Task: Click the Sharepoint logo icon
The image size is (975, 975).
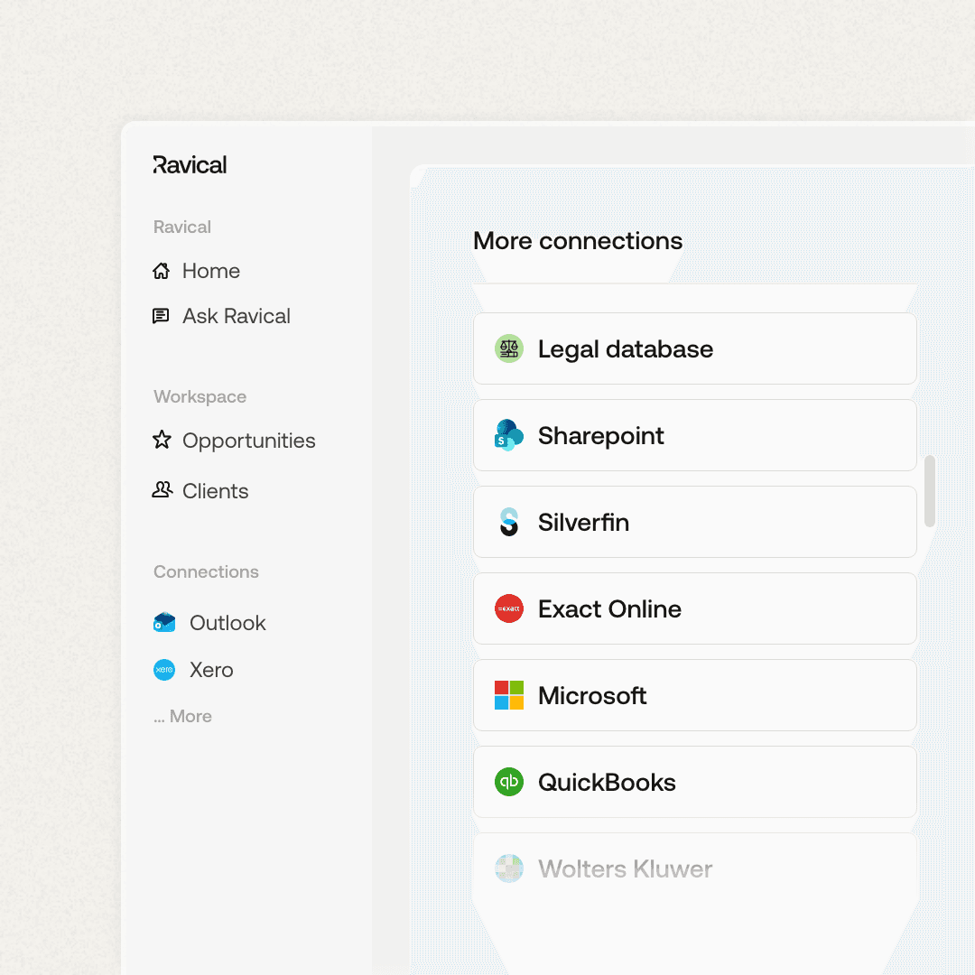Action: point(508,435)
